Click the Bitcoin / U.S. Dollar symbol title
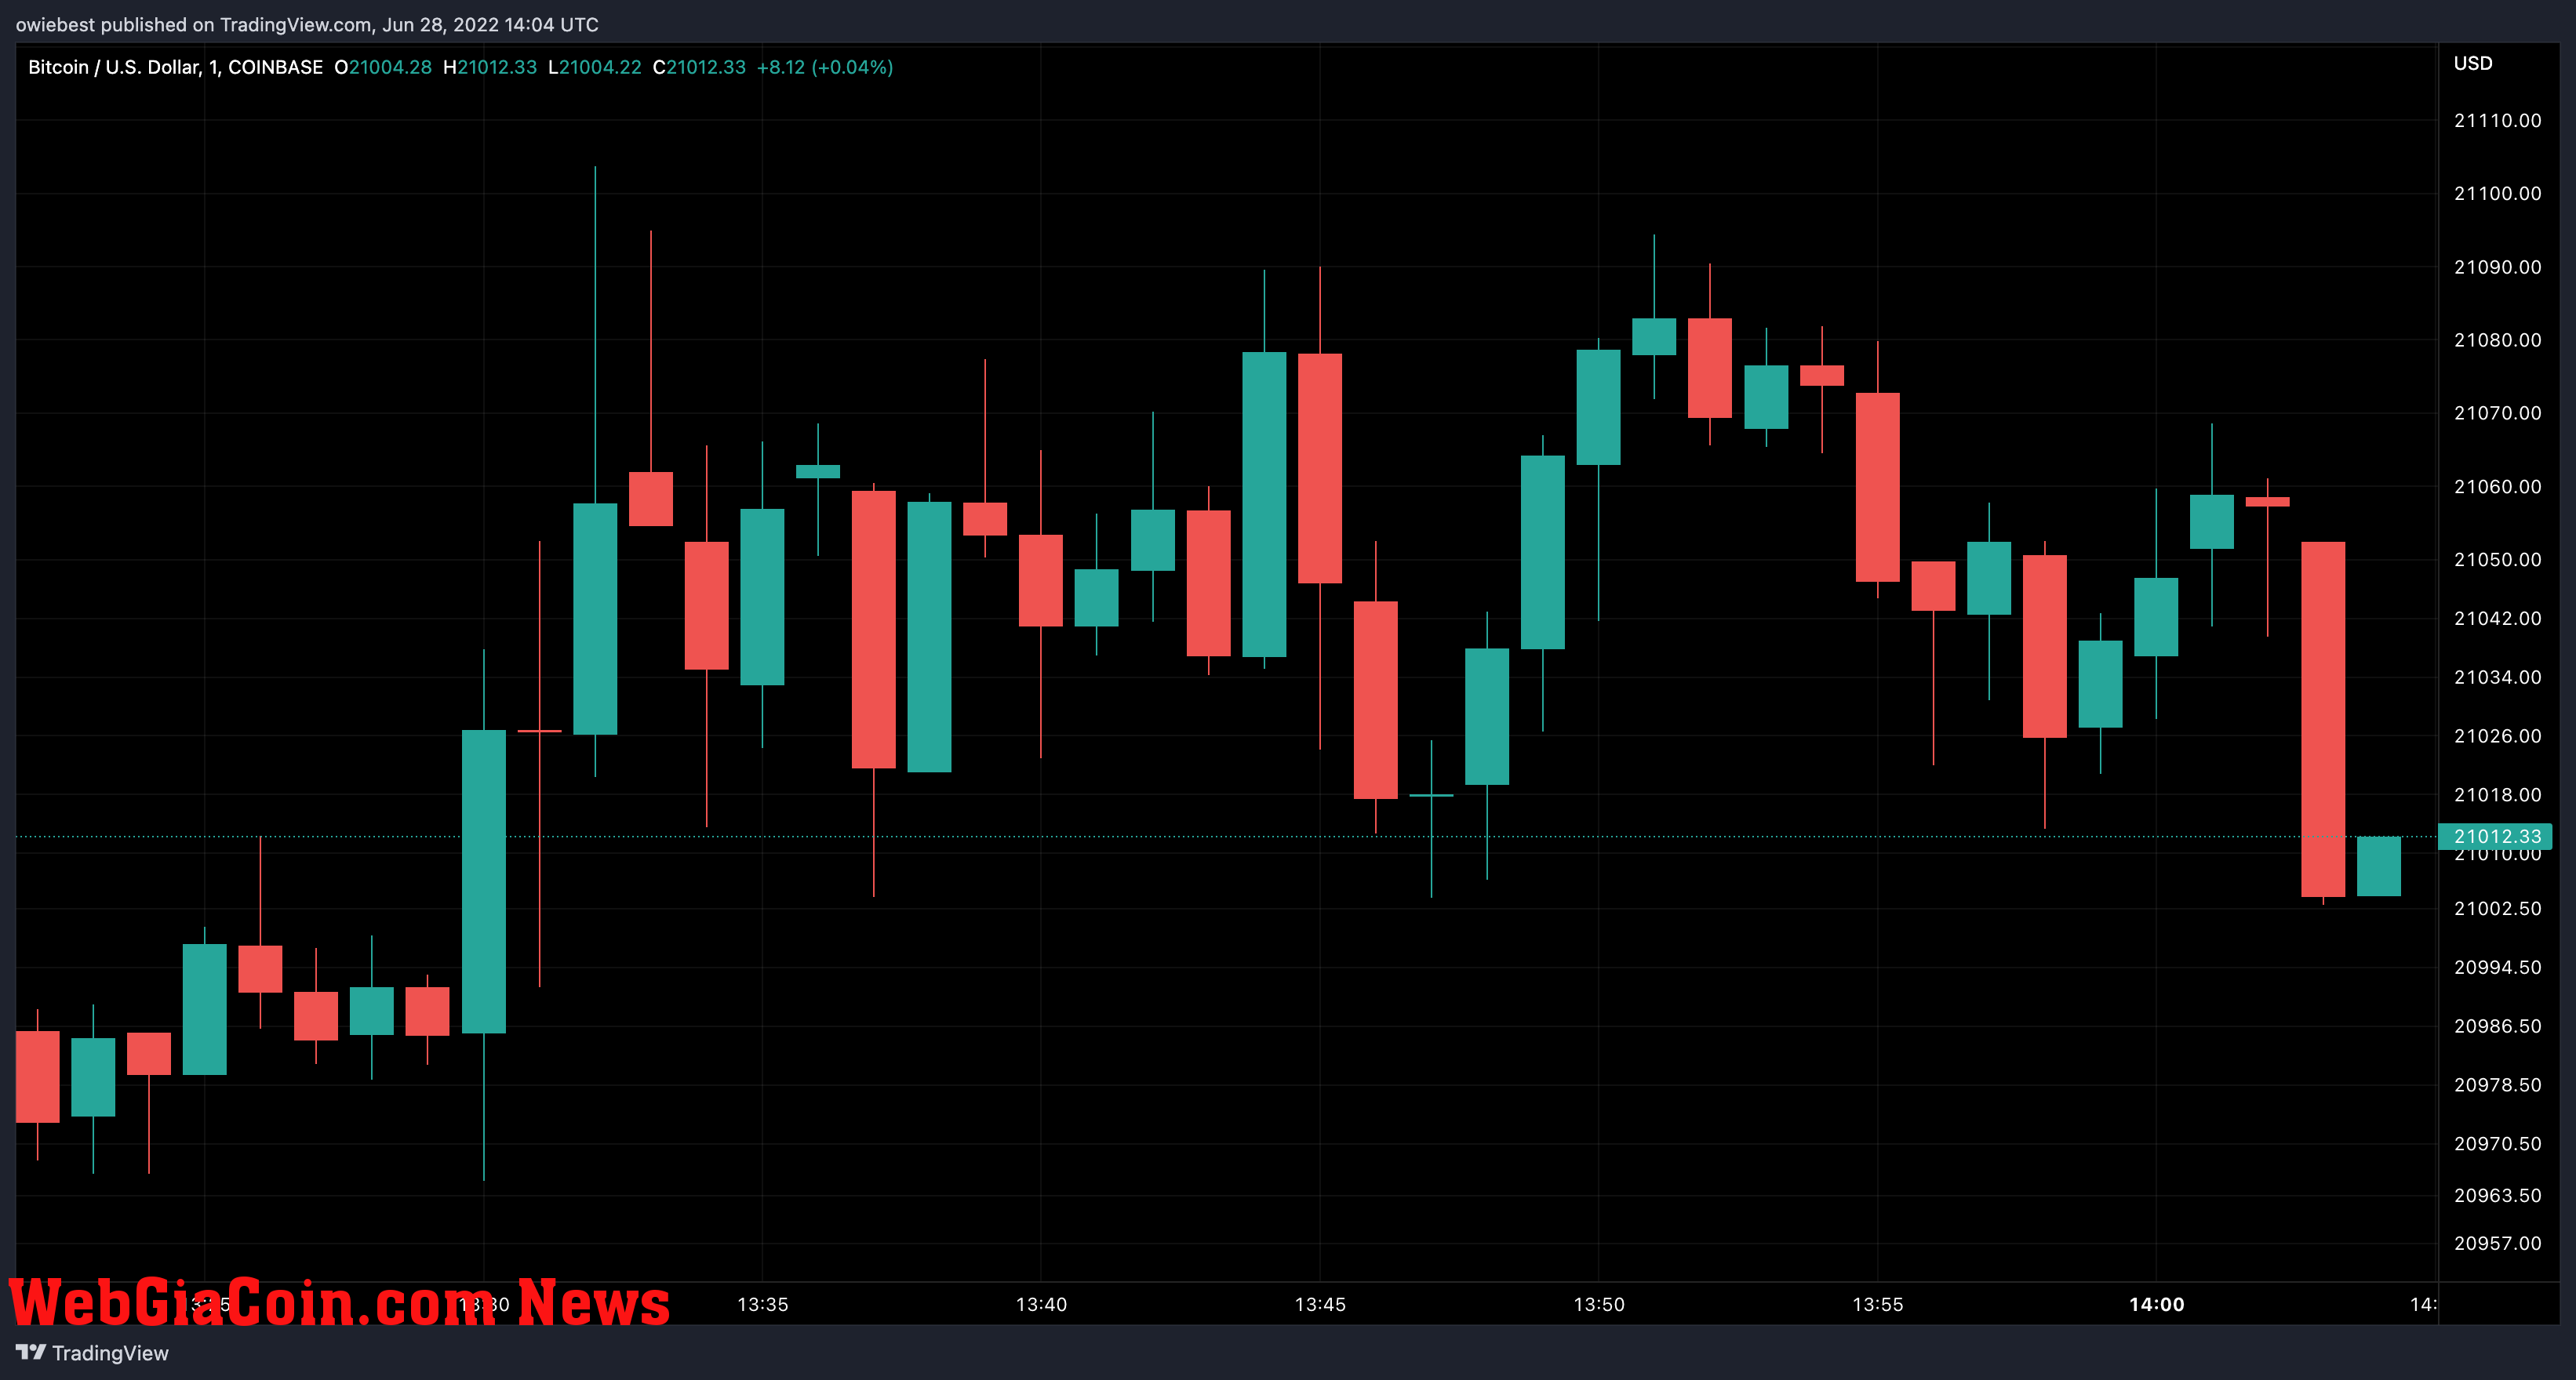This screenshot has height=1380, width=2576. tap(114, 67)
